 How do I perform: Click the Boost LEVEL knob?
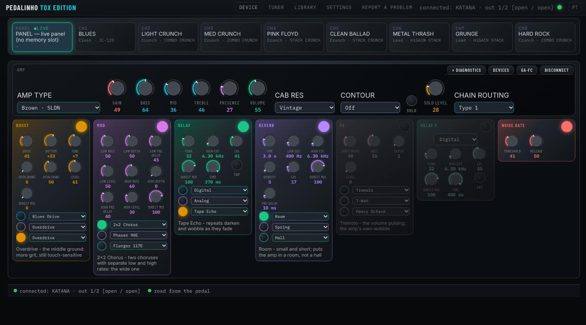coord(75,167)
